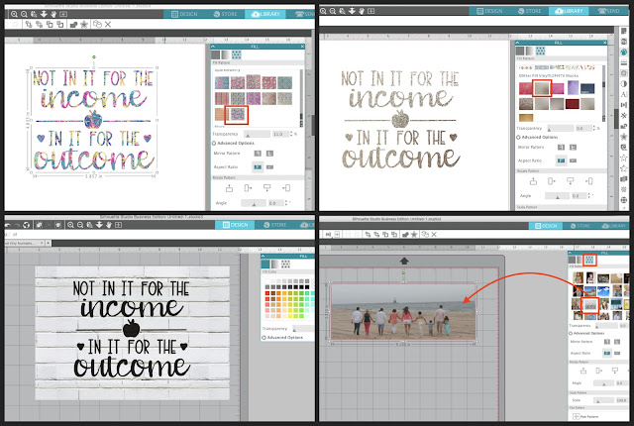Select second Aspect Ratio option in top-left panel

(269, 166)
